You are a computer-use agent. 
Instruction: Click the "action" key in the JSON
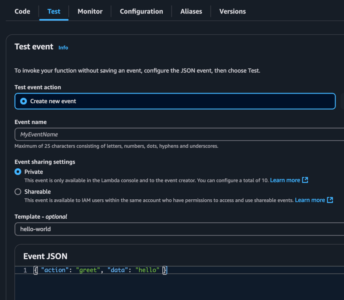click(x=55, y=270)
